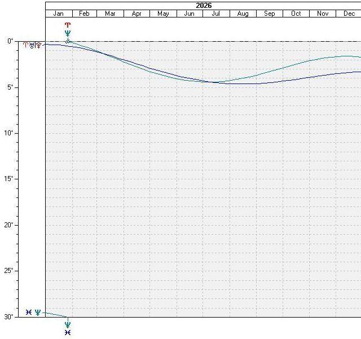Click the Uranus glyph left of the 0° line
This screenshot has width=361, height=339.
point(32,45)
